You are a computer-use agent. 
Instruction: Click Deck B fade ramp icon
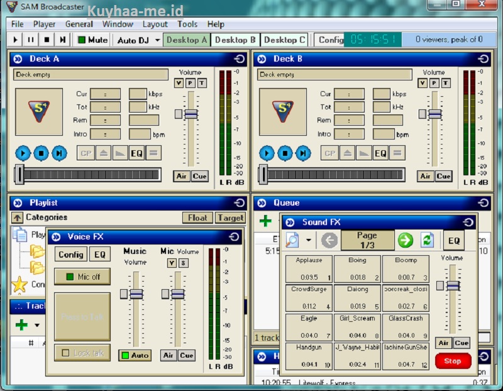pos(364,153)
